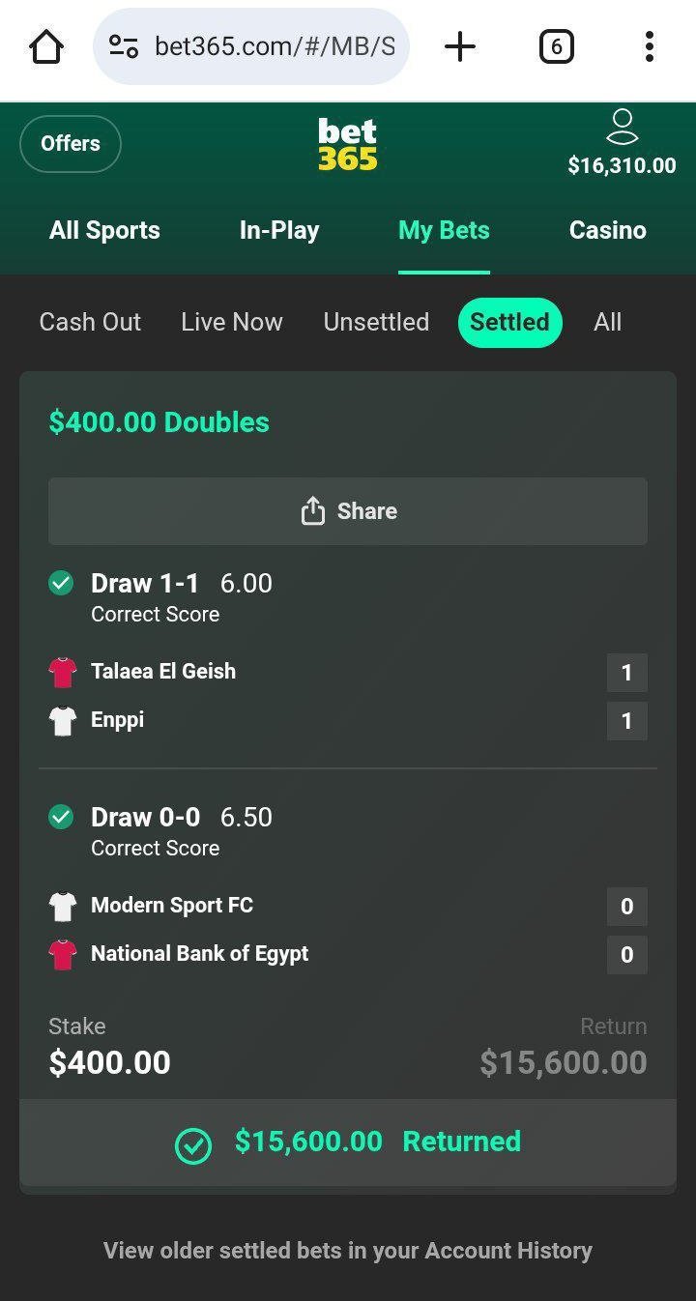The image size is (696, 1301).
Task: Switch to the Cash Out filter
Action: point(90,322)
